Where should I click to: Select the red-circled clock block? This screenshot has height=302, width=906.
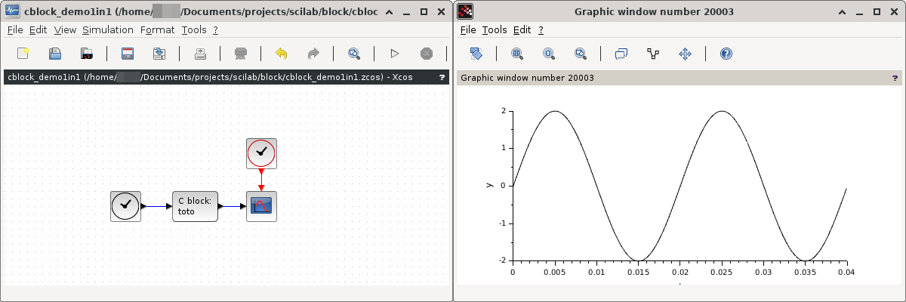pos(261,153)
